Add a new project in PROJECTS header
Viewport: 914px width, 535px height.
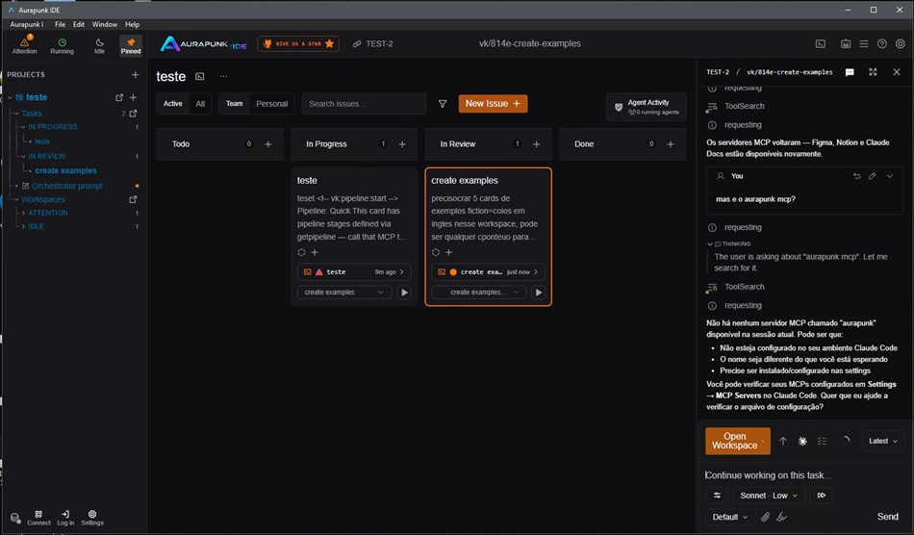click(x=136, y=75)
